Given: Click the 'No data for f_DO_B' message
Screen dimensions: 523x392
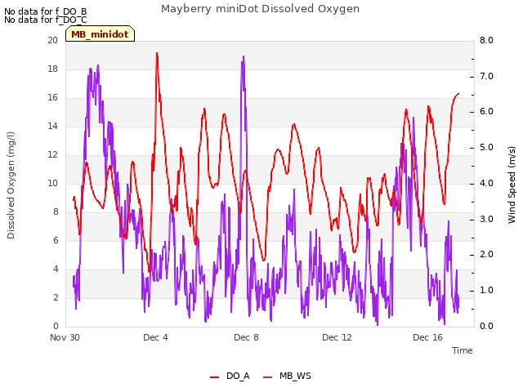Looking at the screenshot, I should click(x=46, y=11).
